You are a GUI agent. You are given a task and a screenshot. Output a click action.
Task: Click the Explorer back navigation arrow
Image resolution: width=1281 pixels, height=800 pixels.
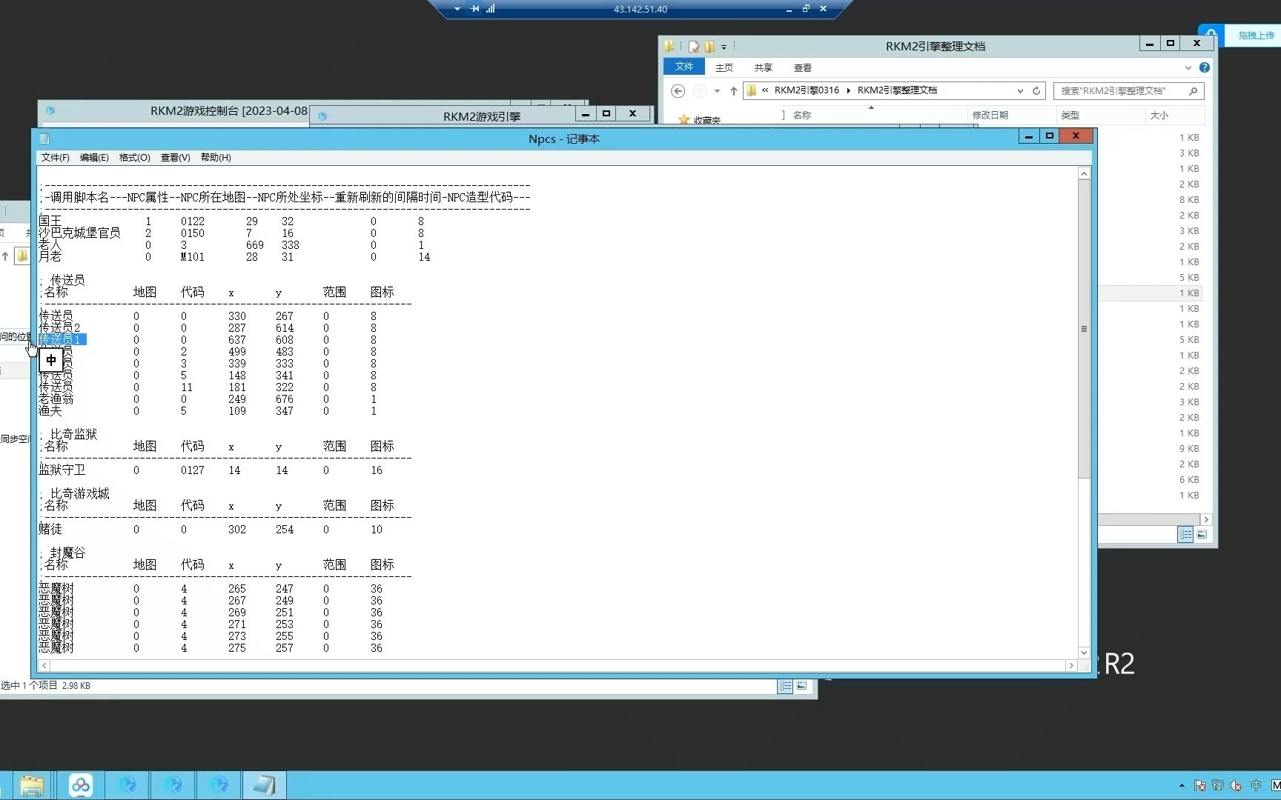[678, 90]
